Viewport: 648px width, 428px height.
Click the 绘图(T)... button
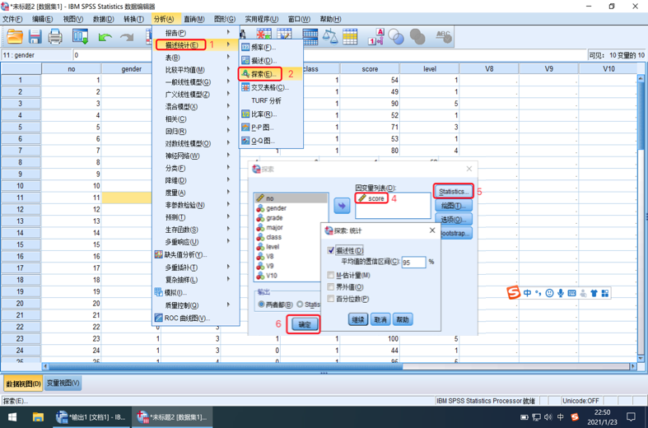point(454,205)
